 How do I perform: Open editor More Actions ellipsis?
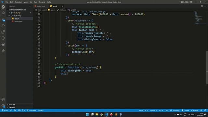coord(205,6)
